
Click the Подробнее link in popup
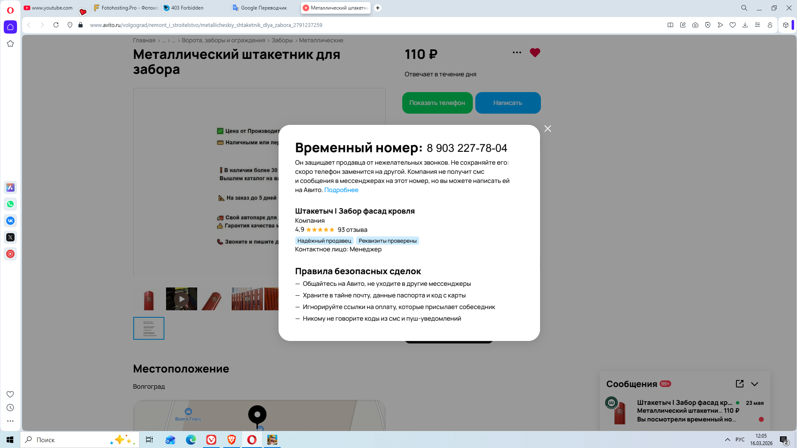pyautogui.click(x=341, y=190)
